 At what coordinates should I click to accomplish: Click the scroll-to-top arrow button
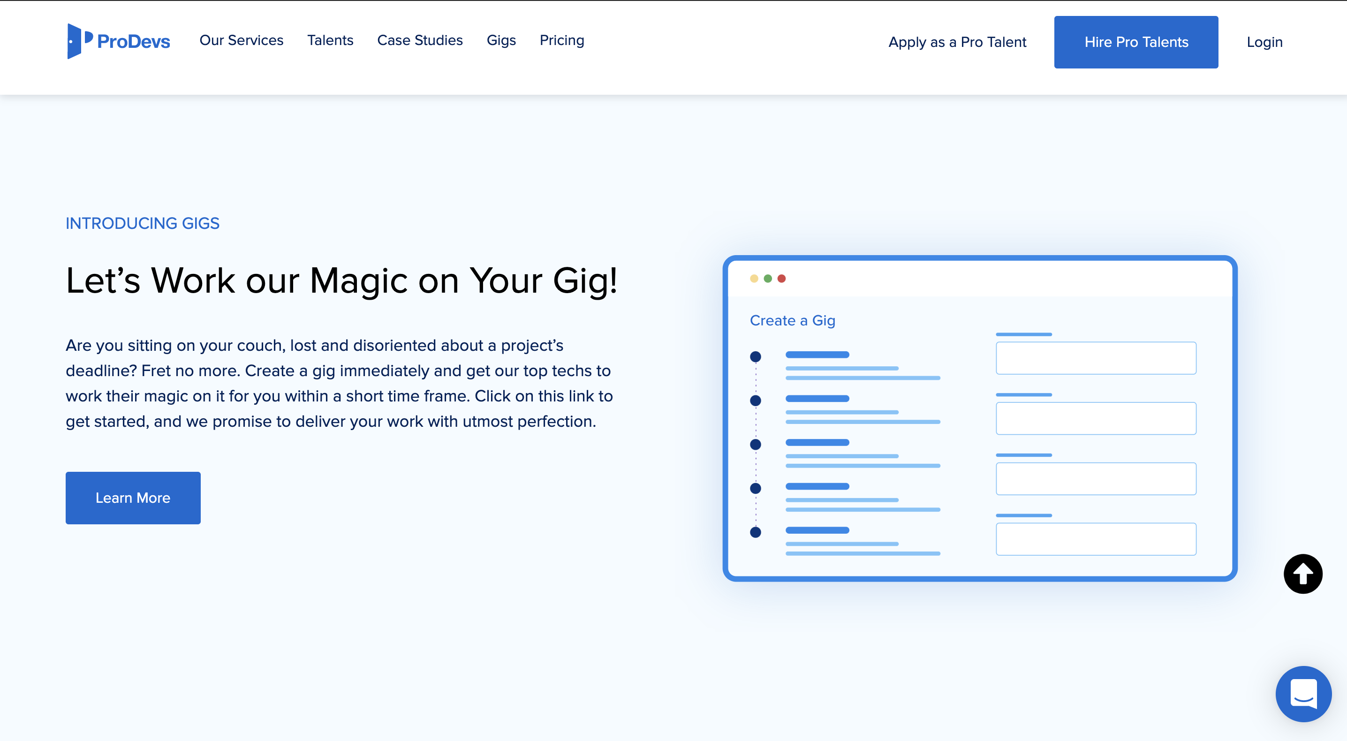tap(1302, 574)
